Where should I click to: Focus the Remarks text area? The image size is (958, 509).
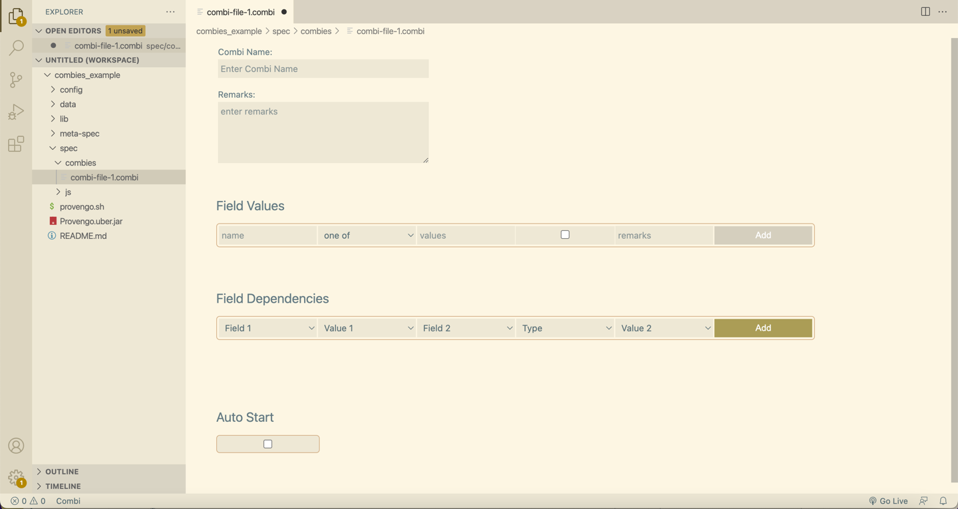point(323,132)
